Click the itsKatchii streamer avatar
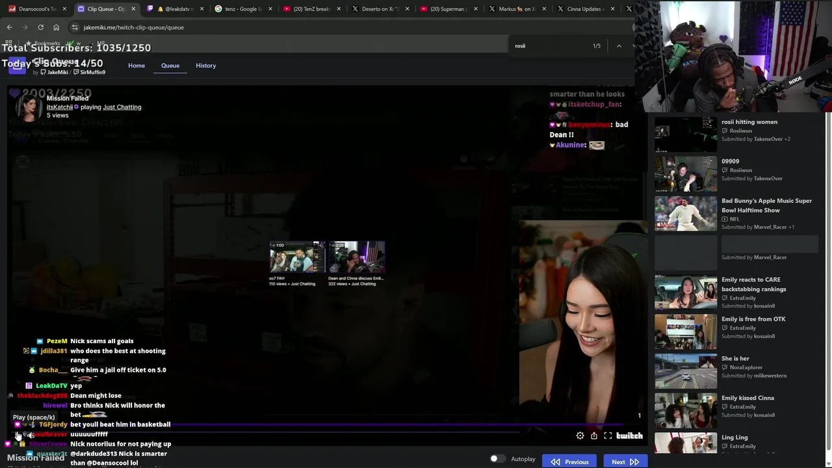Viewport: 832px width, 468px height. tap(29, 108)
